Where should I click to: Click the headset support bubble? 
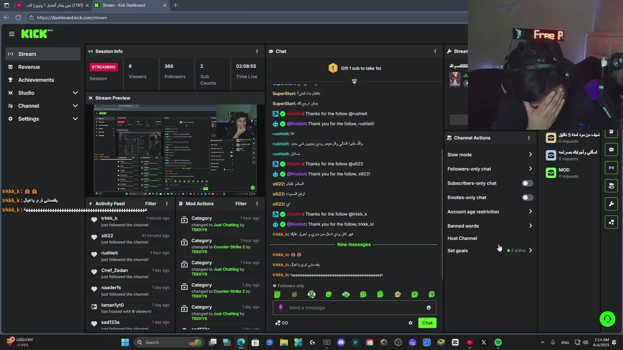(607, 319)
